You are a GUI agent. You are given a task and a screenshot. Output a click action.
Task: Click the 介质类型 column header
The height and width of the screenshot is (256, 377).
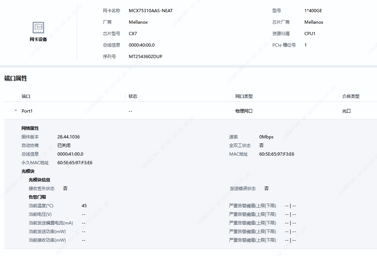click(350, 96)
